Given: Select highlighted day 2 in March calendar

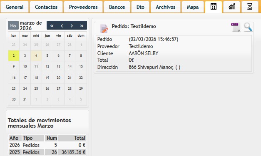Looking at the screenshot, I should pos(14,55).
